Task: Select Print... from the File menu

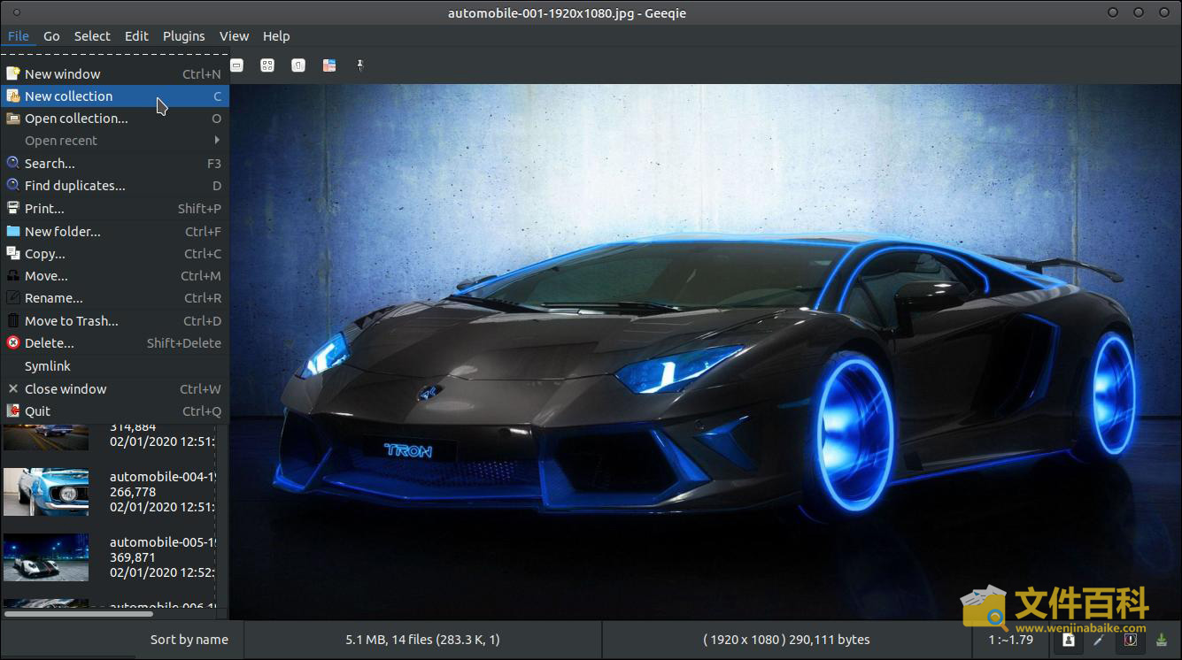Action: [114, 209]
